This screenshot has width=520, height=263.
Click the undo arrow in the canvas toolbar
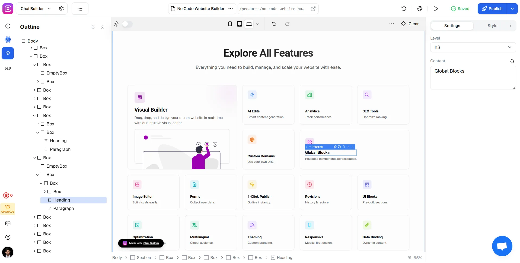point(274,24)
